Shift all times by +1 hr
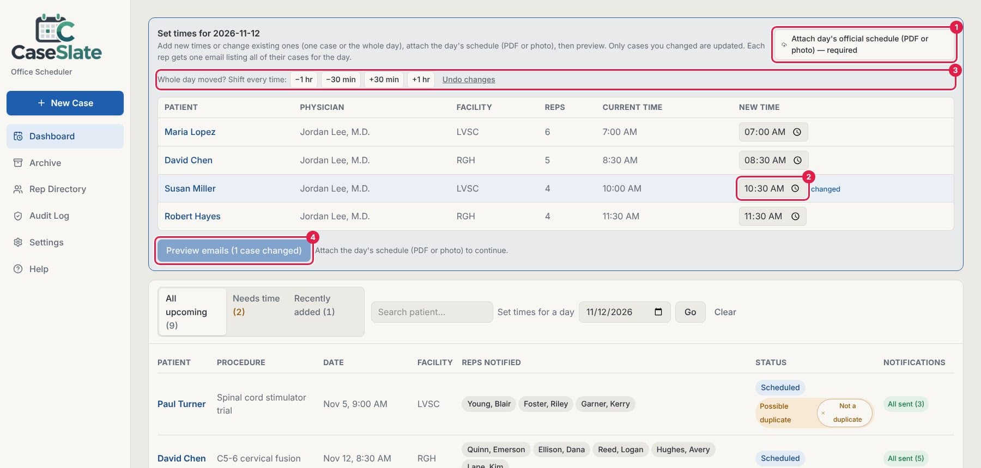 [421, 79]
